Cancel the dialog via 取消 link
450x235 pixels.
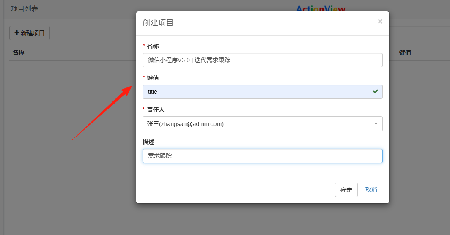(x=371, y=190)
